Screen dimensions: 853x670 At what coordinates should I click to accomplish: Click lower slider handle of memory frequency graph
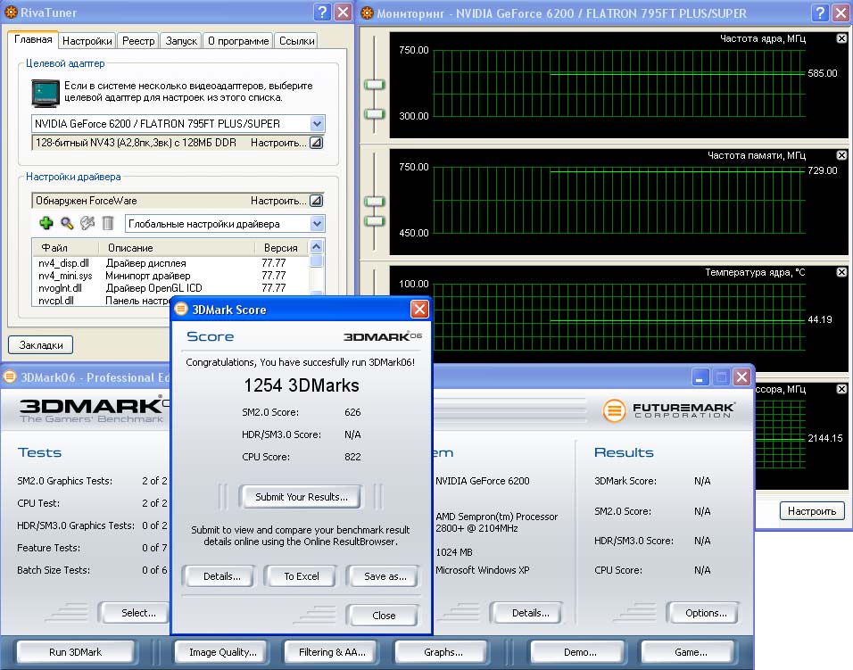[x=374, y=220]
